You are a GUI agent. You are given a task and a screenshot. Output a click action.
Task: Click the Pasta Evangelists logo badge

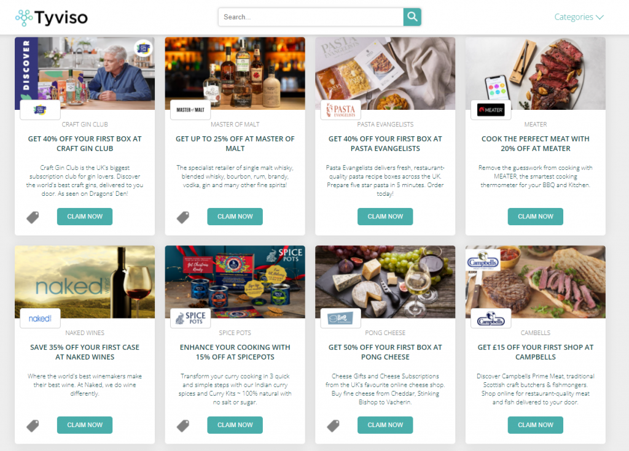tap(340, 110)
